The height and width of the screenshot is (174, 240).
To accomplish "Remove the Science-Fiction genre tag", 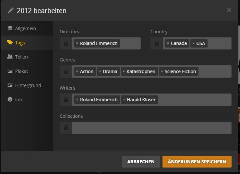I will point(162,71).
